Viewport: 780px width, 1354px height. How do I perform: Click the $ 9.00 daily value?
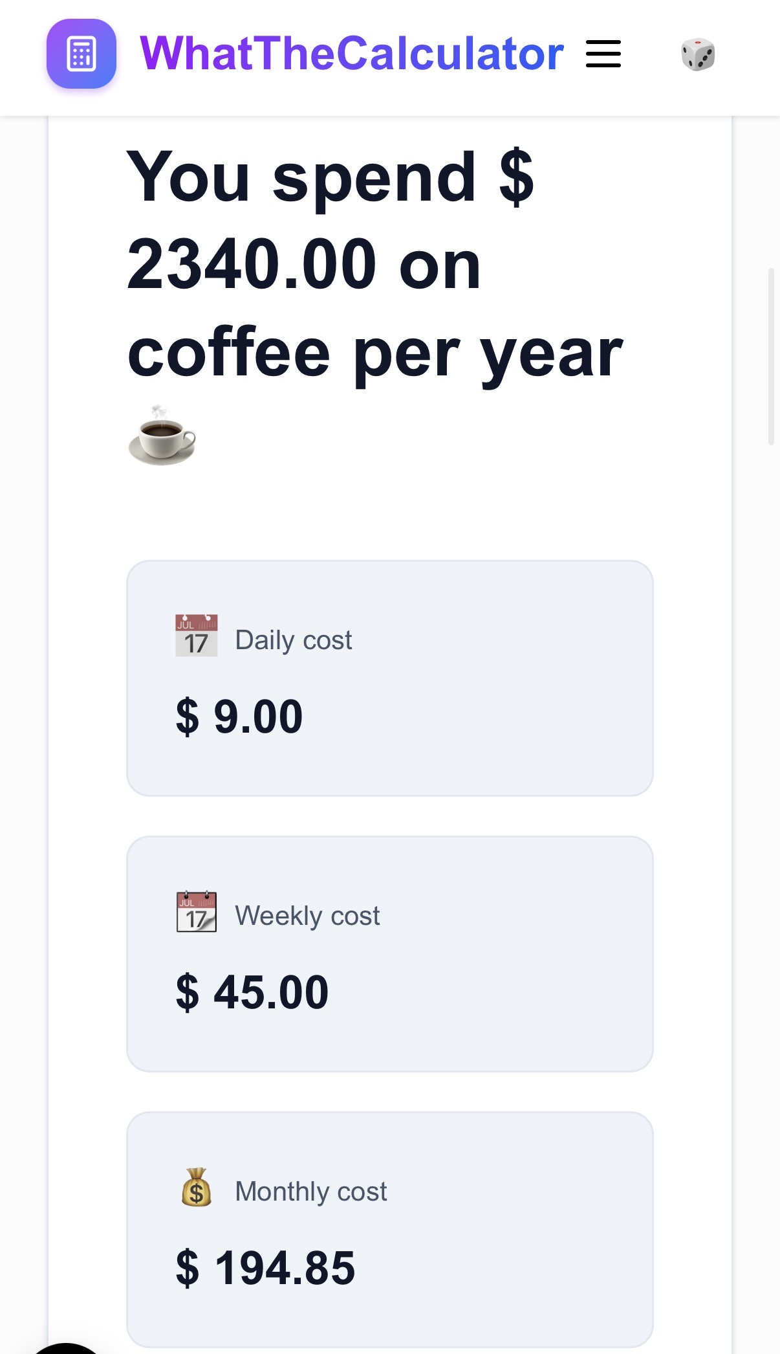pos(241,715)
